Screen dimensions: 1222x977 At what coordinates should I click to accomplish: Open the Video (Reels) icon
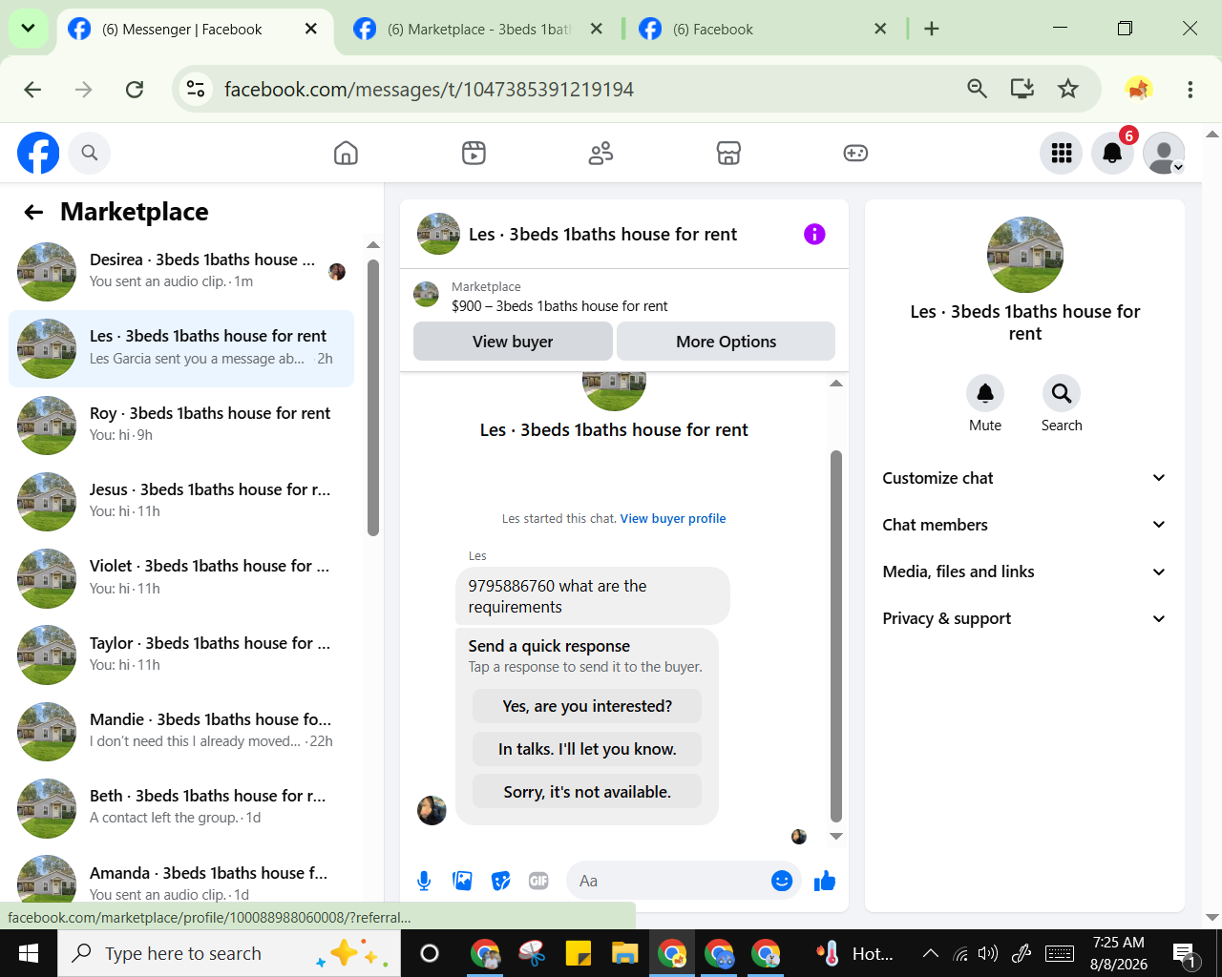[474, 153]
